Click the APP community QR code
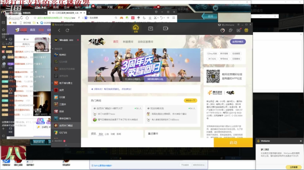Screen dimensions: 304x170 click(x=213, y=76)
